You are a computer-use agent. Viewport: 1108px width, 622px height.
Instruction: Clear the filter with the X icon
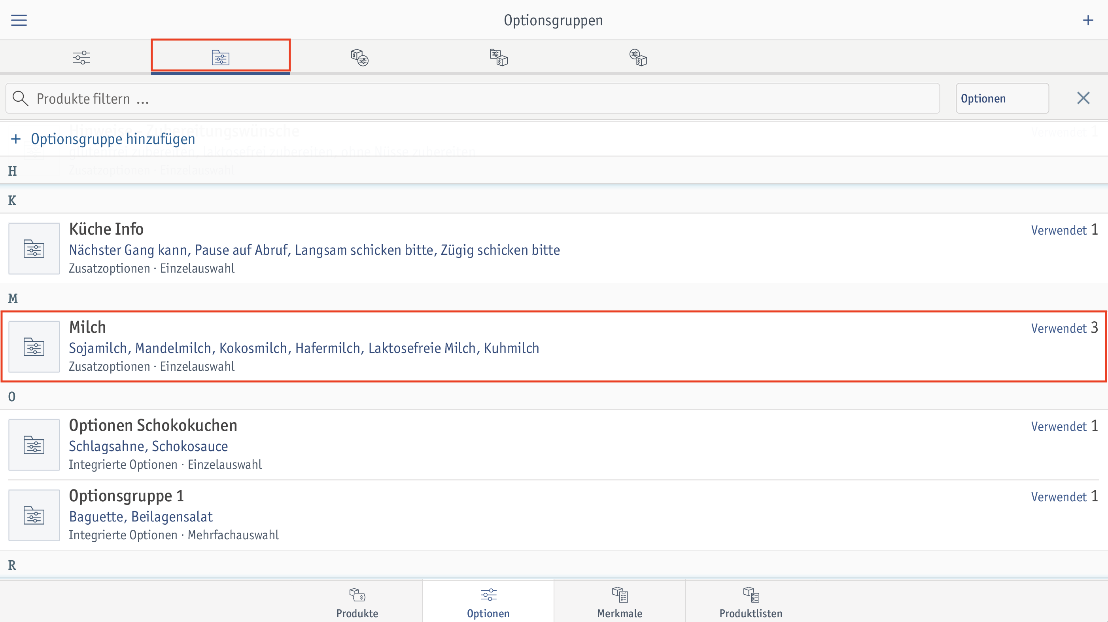pos(1083,98)
